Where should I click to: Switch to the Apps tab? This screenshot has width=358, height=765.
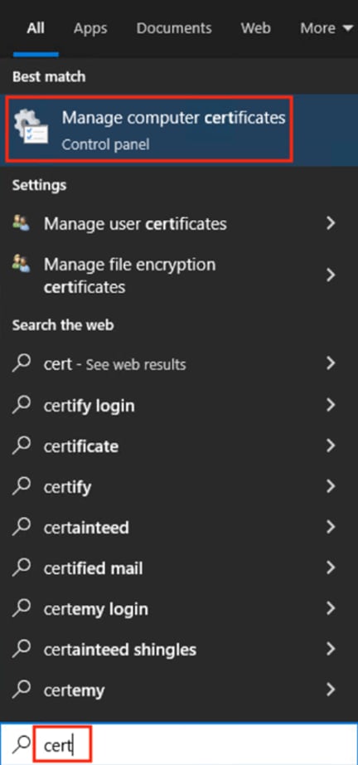[x=90, y=28]
